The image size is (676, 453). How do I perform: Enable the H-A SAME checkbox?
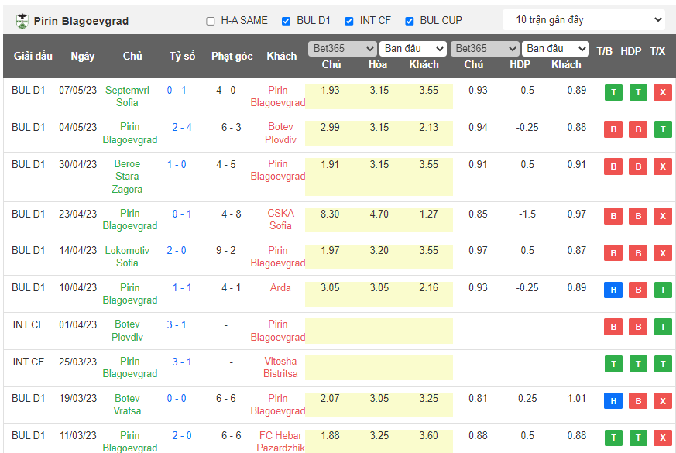point(211,21)
